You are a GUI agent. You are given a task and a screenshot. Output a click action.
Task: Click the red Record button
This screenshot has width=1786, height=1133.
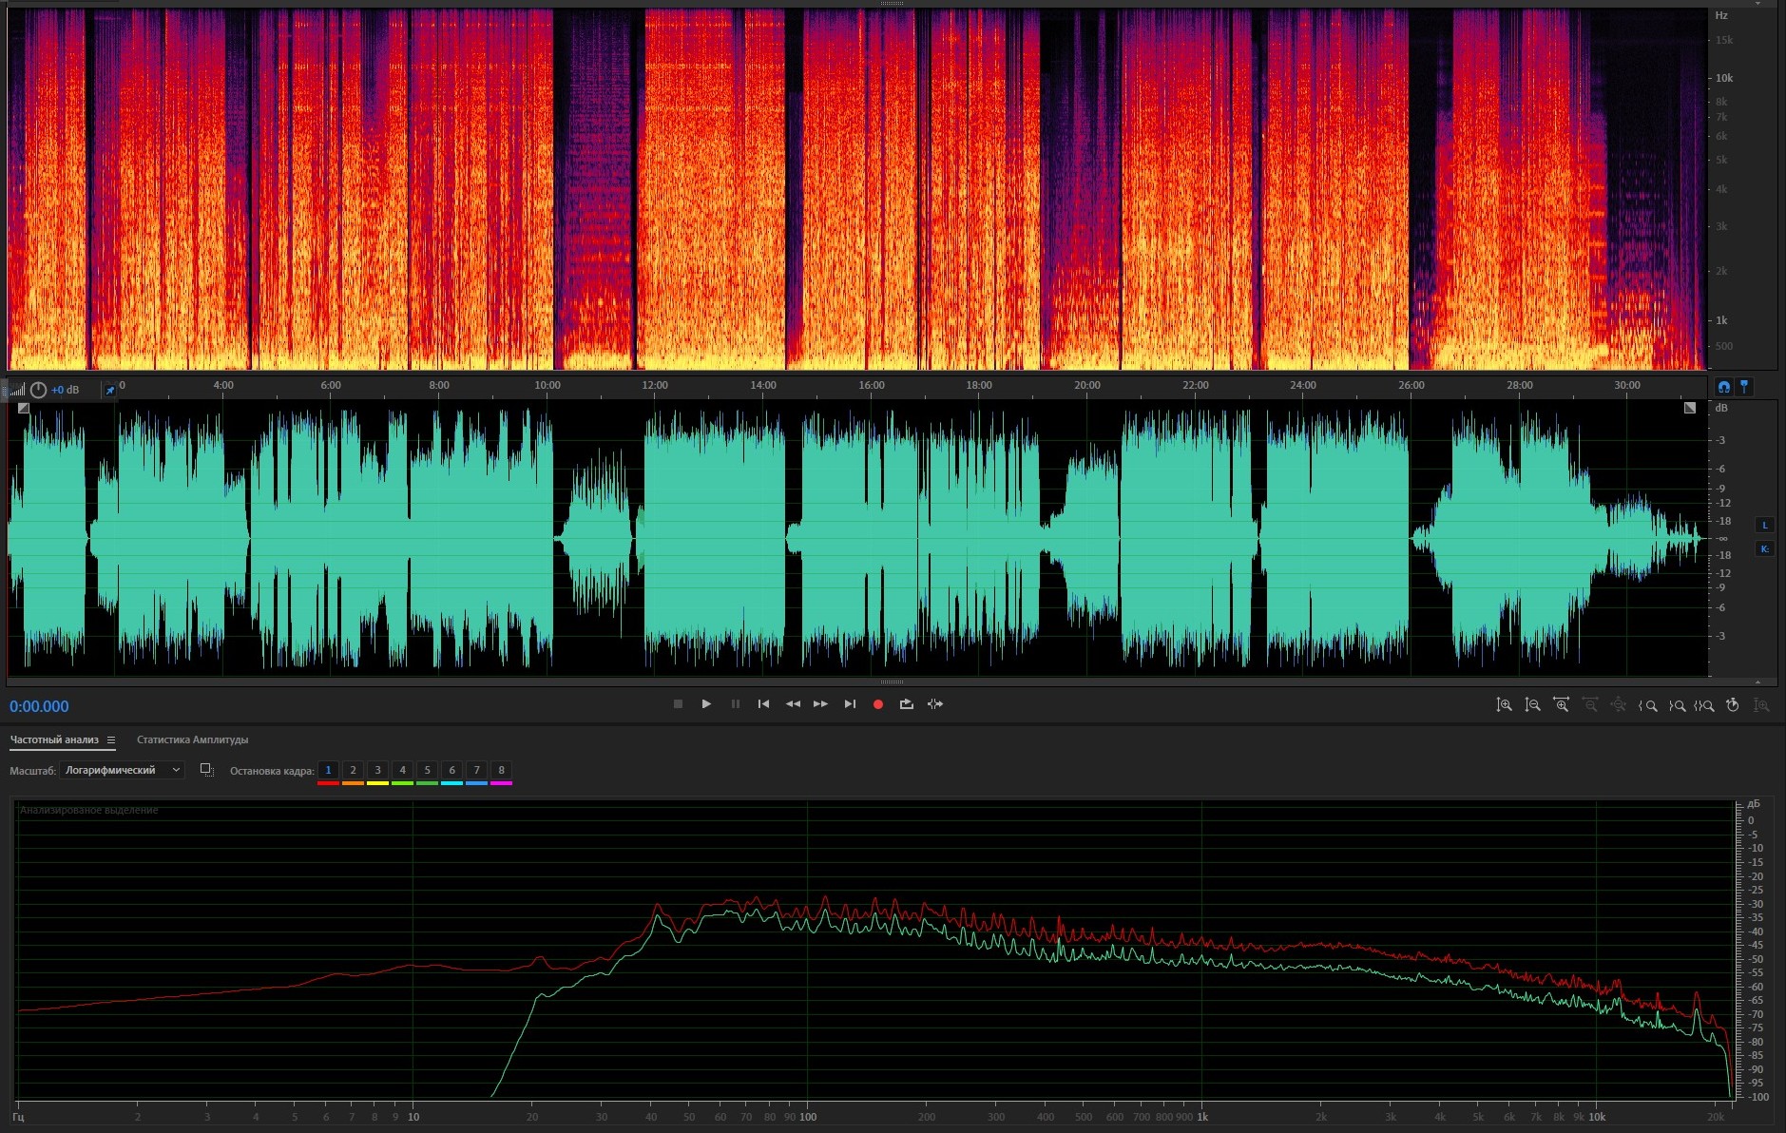coord(878,704)
